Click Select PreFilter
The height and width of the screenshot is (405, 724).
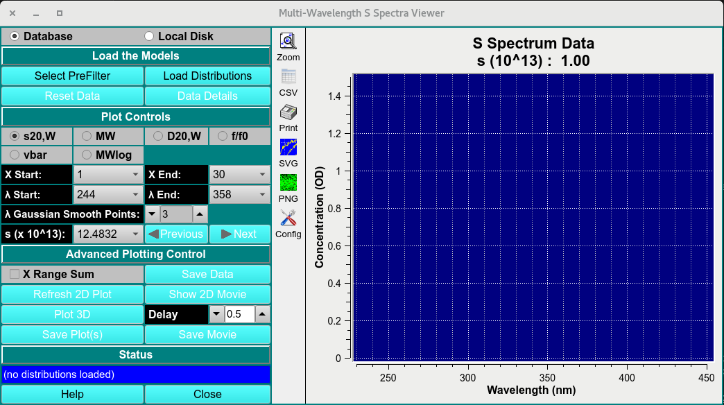click(x=72, y=76)
